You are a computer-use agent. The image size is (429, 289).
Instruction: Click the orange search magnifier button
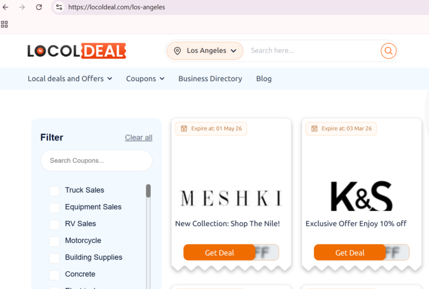click(389, 51)
